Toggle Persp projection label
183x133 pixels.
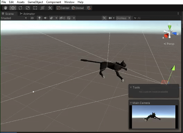(169, 44)
